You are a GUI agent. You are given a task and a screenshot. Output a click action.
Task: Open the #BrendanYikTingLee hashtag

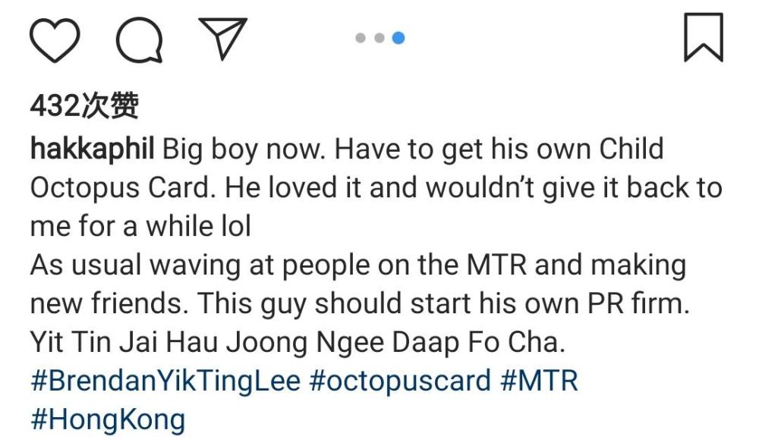tap(165, 380)
